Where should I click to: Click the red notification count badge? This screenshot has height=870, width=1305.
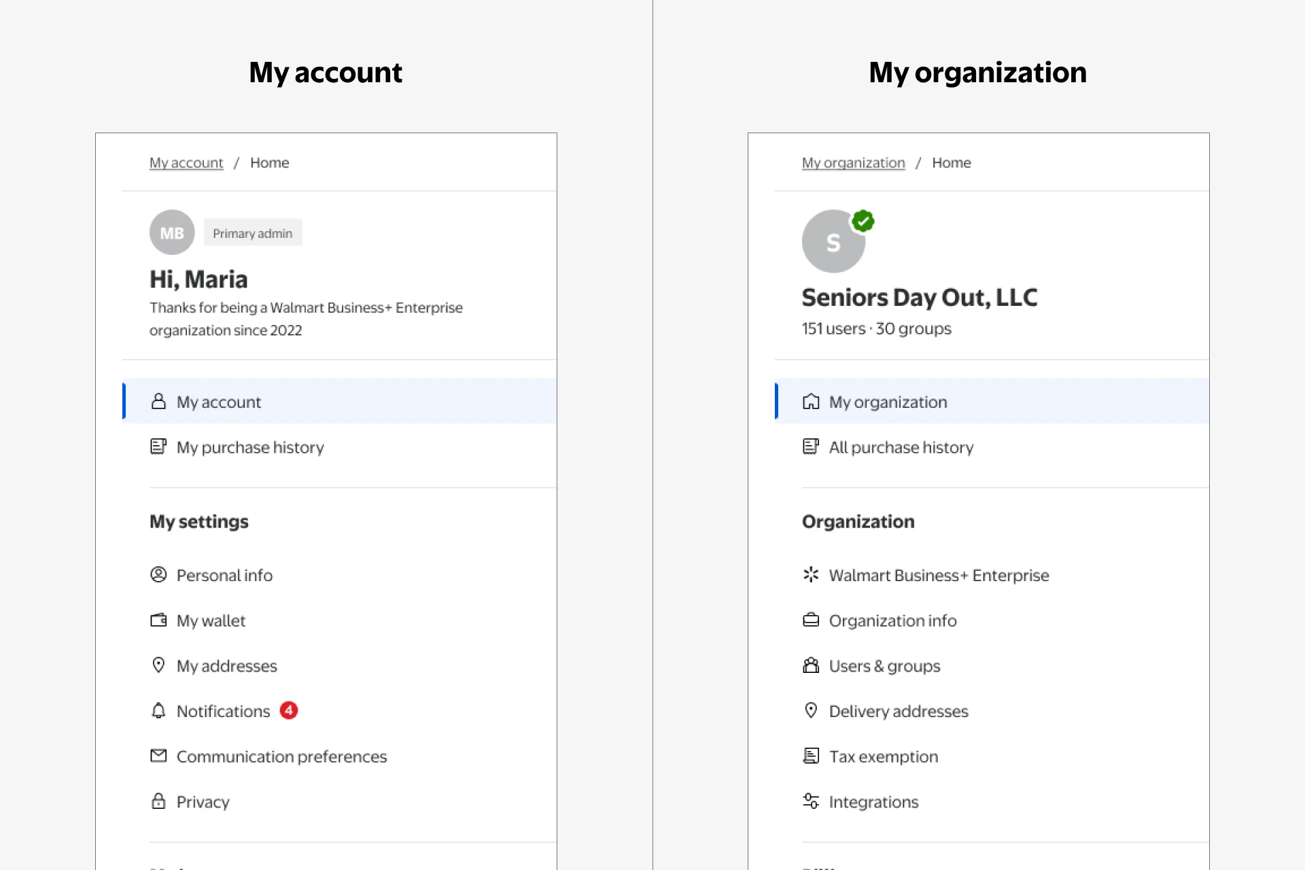click(x=289, y=710)
